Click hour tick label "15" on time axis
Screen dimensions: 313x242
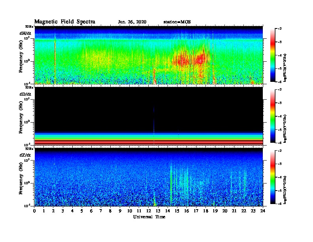click(177, 211)
